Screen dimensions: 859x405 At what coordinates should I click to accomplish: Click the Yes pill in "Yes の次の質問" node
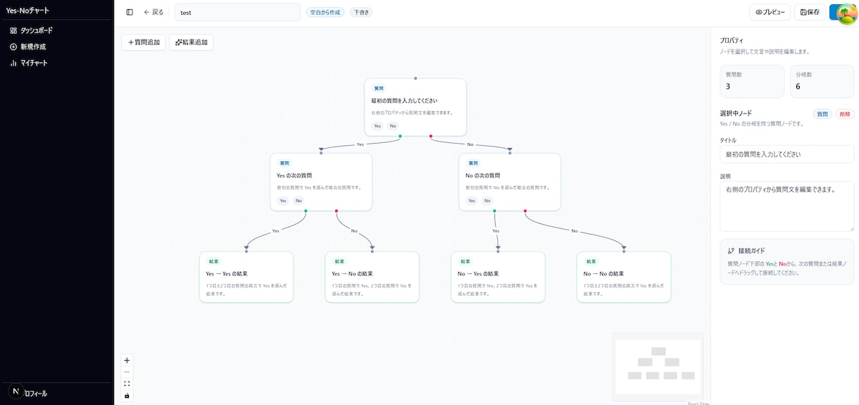pyautogui.click(x=283, y=201)
